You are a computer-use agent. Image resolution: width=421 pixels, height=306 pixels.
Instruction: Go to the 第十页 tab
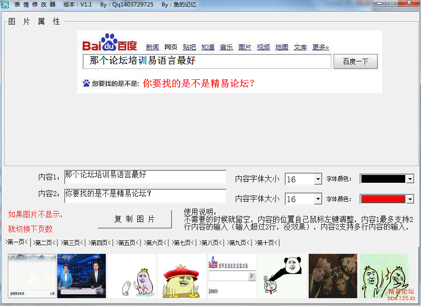pyautogui.click(x=266, y=243)
